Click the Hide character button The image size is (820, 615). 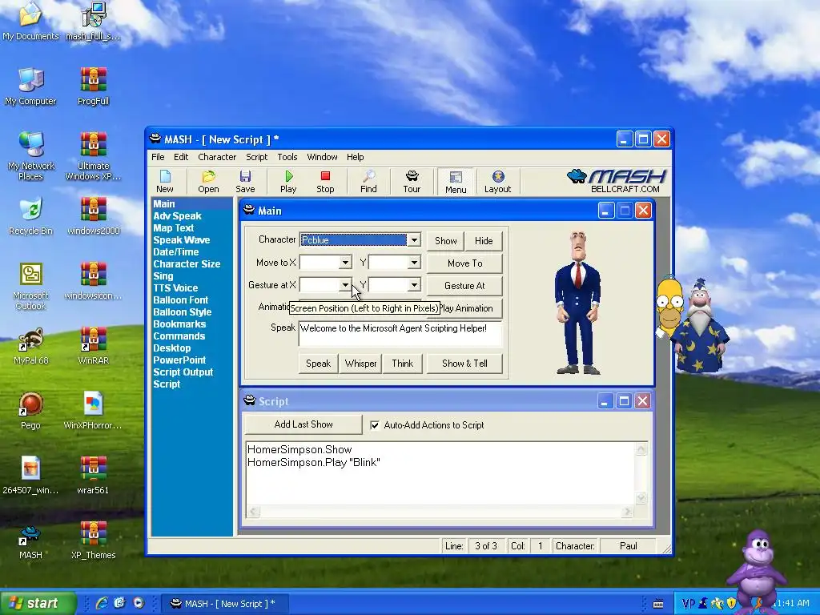click(x=484, y=240)
